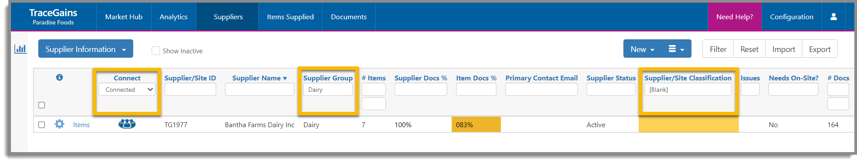Click the Need Help? button

[734, 17]
